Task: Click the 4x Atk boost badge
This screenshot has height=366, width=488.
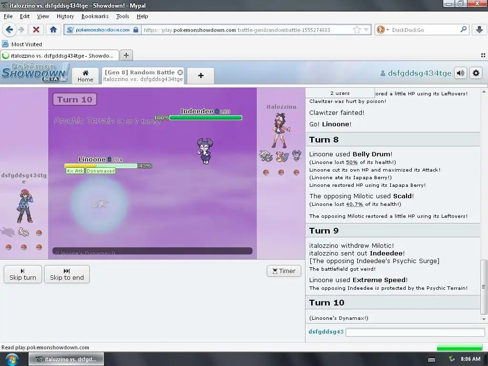Action: pyautogui.click(x=75, y=171)
